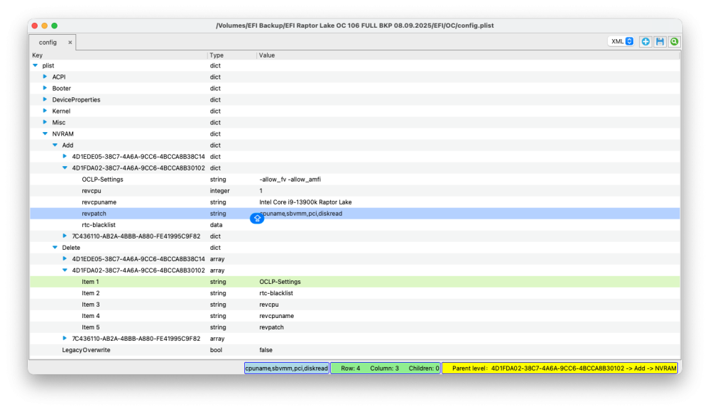Collapse the plist root node
The height and width of the screenshot is (411, 710).
(35, 65)
